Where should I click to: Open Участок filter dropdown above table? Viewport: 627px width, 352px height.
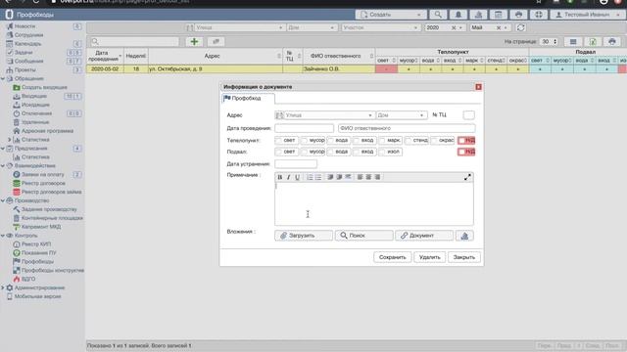pos(380,28)
